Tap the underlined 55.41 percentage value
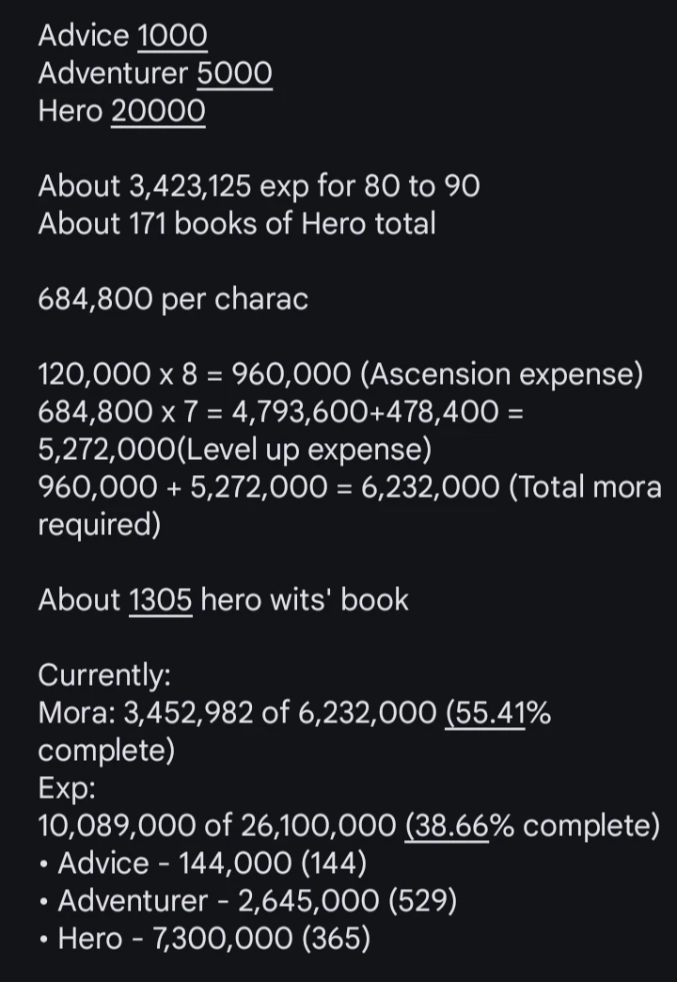Screen dimensions: 677x982 485,713
